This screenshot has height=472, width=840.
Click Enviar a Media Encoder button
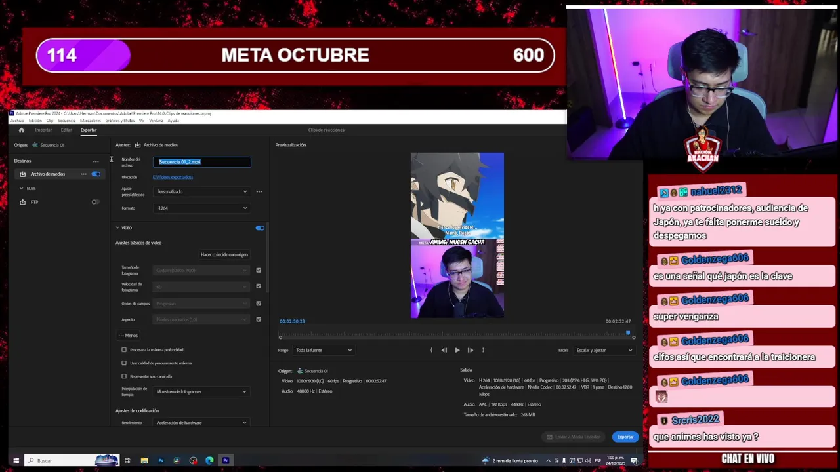pyautogui.click(x=573, y=437)
